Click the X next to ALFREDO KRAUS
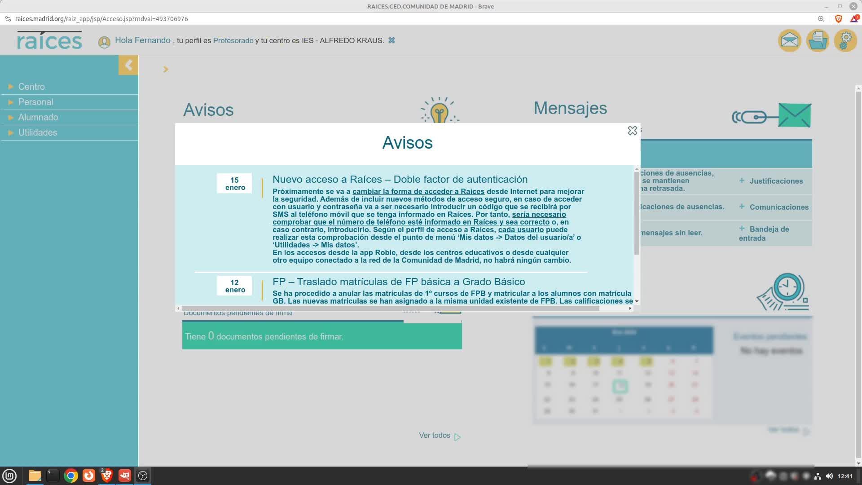862x485 pixels. [x=391, y=40]
